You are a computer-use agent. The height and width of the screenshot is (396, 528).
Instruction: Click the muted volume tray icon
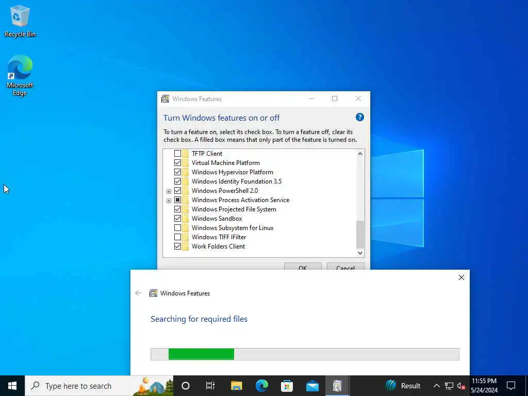461,386
